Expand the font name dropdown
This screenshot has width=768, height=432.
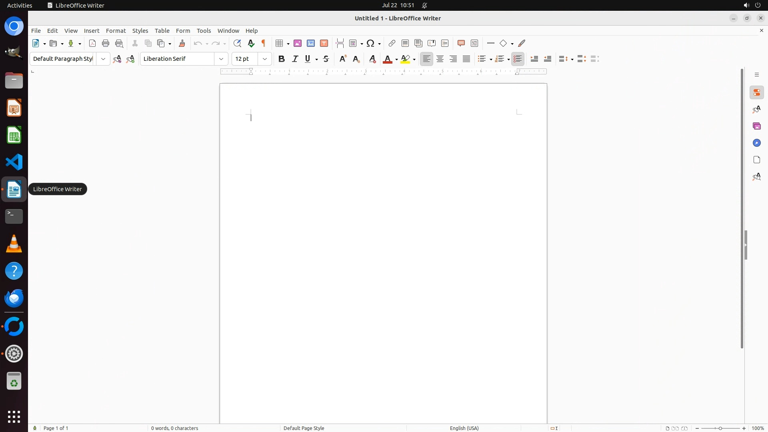[221, 59]
